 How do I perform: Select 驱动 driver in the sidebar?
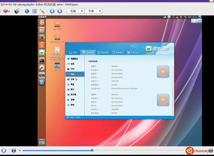pos(75,105)
